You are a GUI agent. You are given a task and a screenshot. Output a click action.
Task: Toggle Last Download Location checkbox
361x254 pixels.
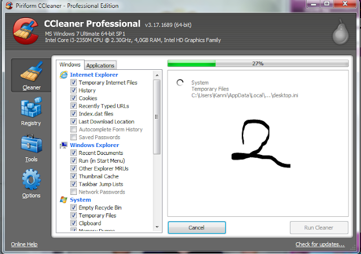tap(73, 122)
